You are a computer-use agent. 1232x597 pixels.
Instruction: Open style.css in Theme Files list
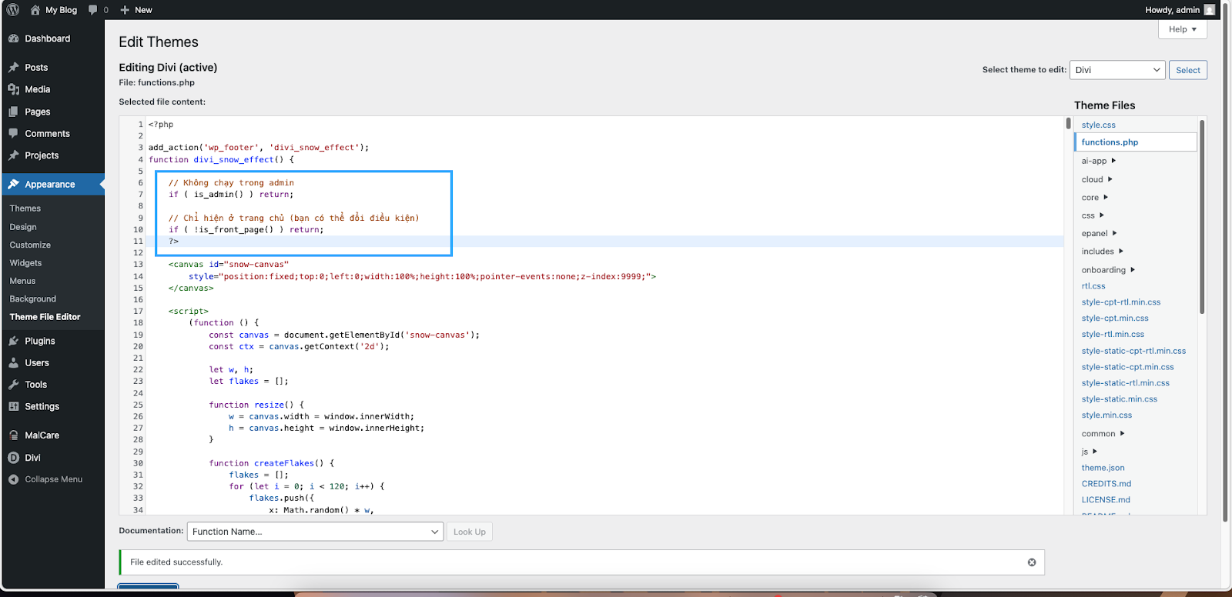point(1098,125)
